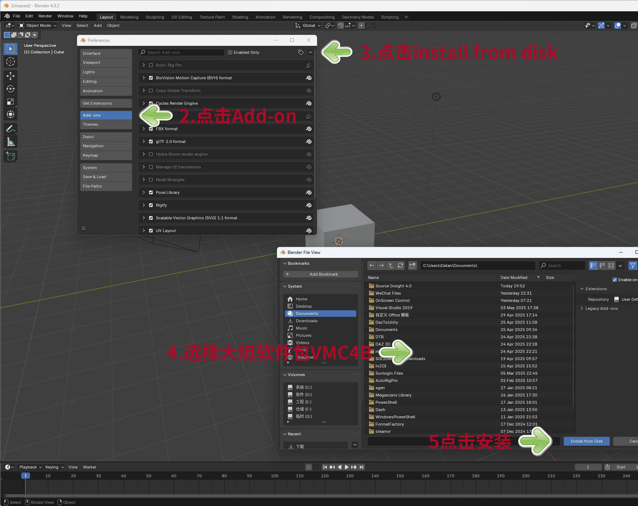
Task: Select the Move tool
Action: [x=11, y=76]
